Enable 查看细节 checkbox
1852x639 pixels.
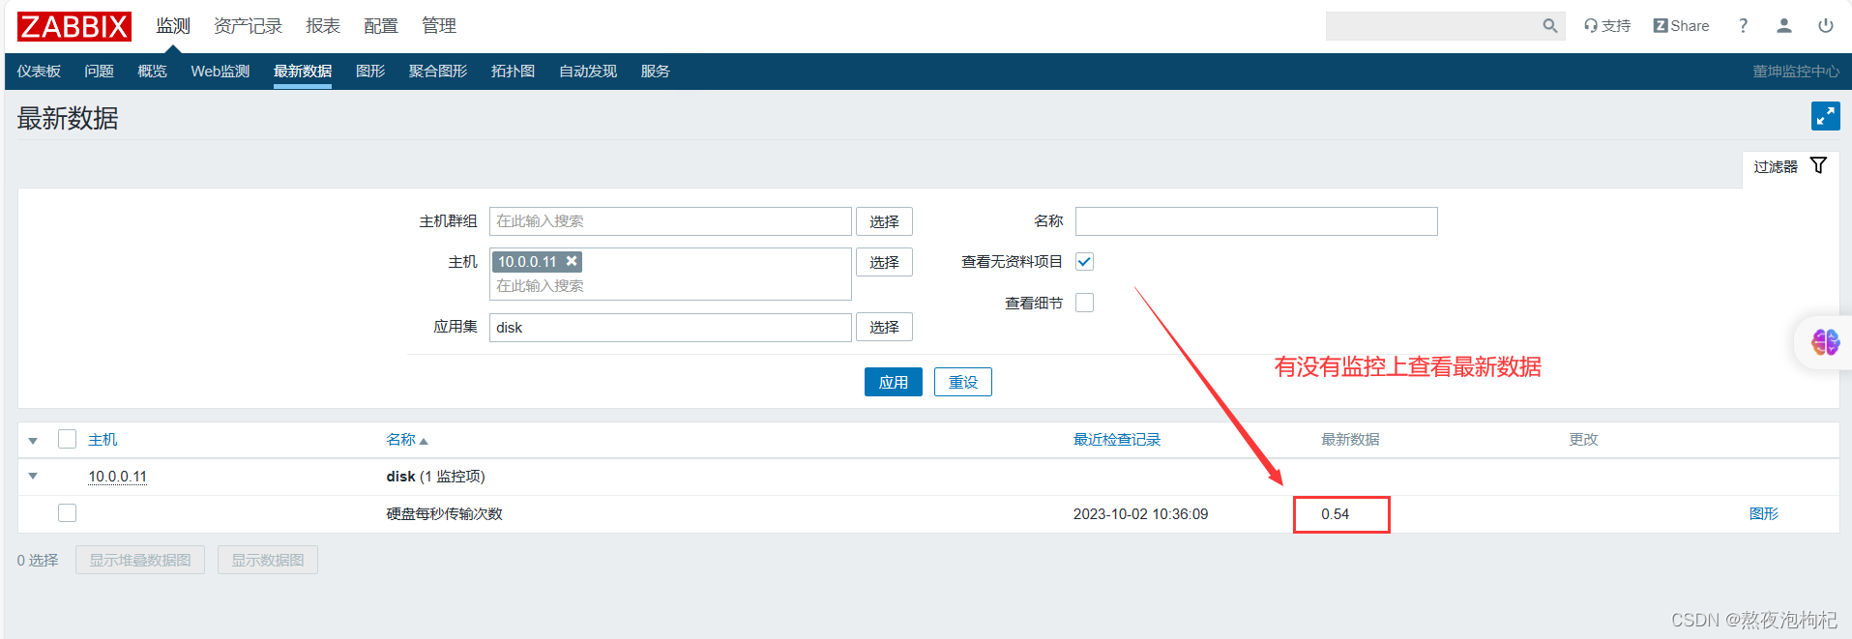coord(1084,303)
